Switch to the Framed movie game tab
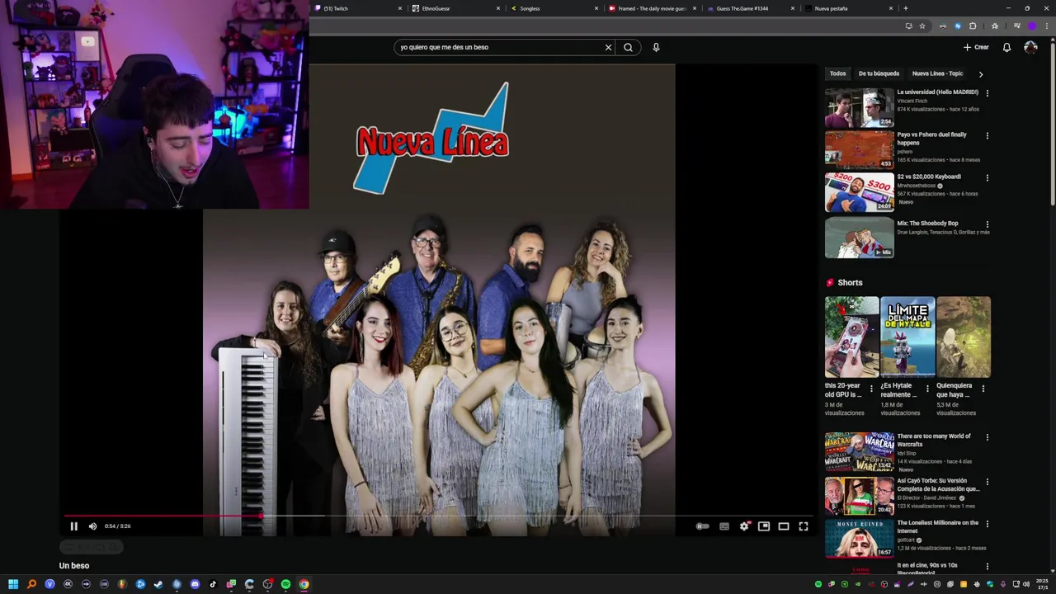The width and height of the screenshot is (1056, 594). click(x=652, y=8)
